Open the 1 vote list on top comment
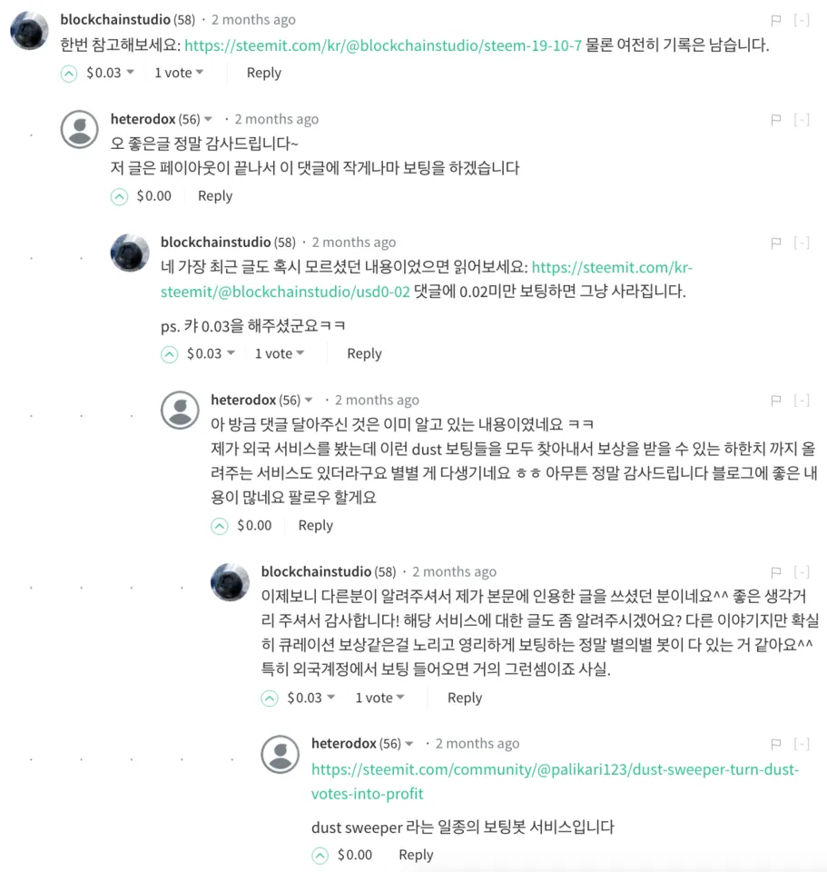The height and width of the screenshot is (872, 827). [x=178, y=73]
